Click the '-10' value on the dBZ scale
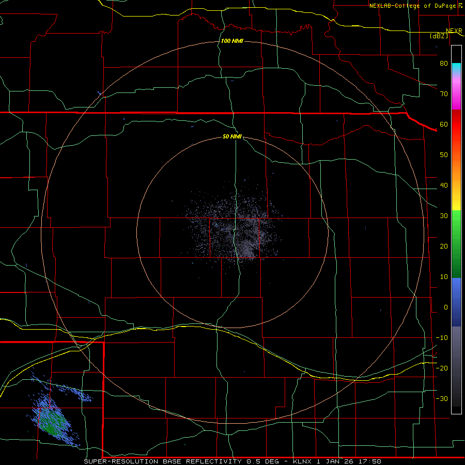This screenshot has height=465, width=465. click(x=442, y=338)
